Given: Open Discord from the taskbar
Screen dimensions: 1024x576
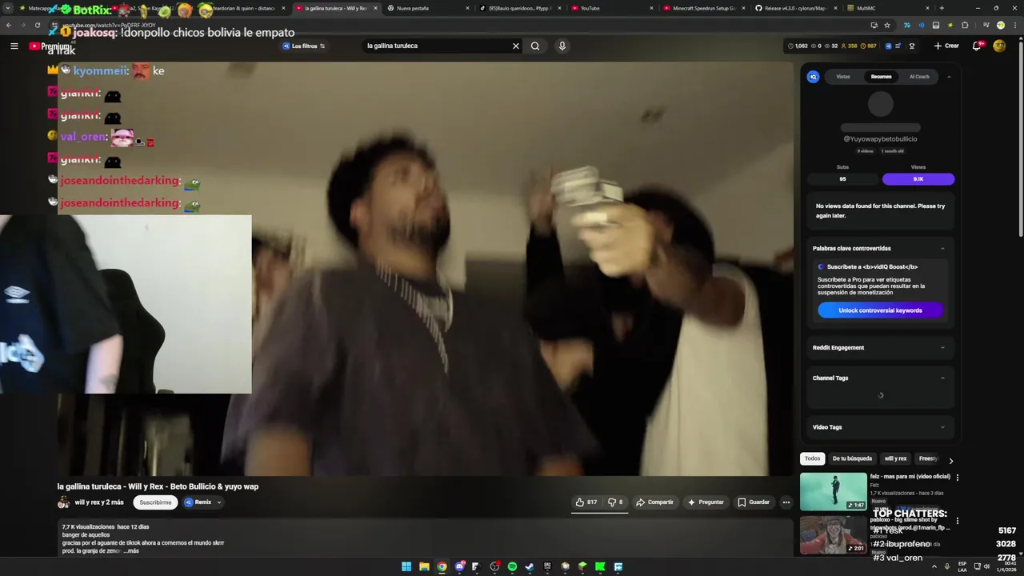Looking at the screenshot, I should coord(459,566).
